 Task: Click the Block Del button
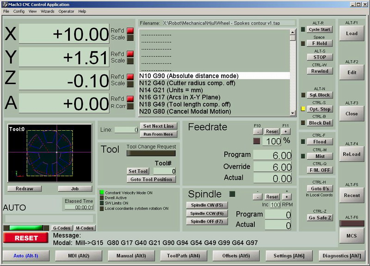click(x=320, y=123)
